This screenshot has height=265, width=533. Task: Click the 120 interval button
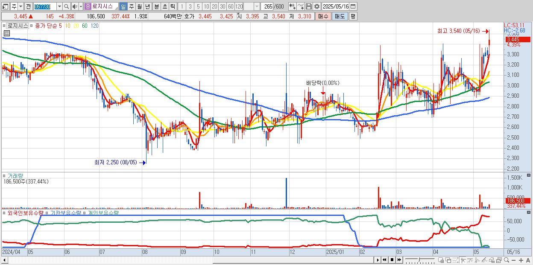tap(239, 6)
